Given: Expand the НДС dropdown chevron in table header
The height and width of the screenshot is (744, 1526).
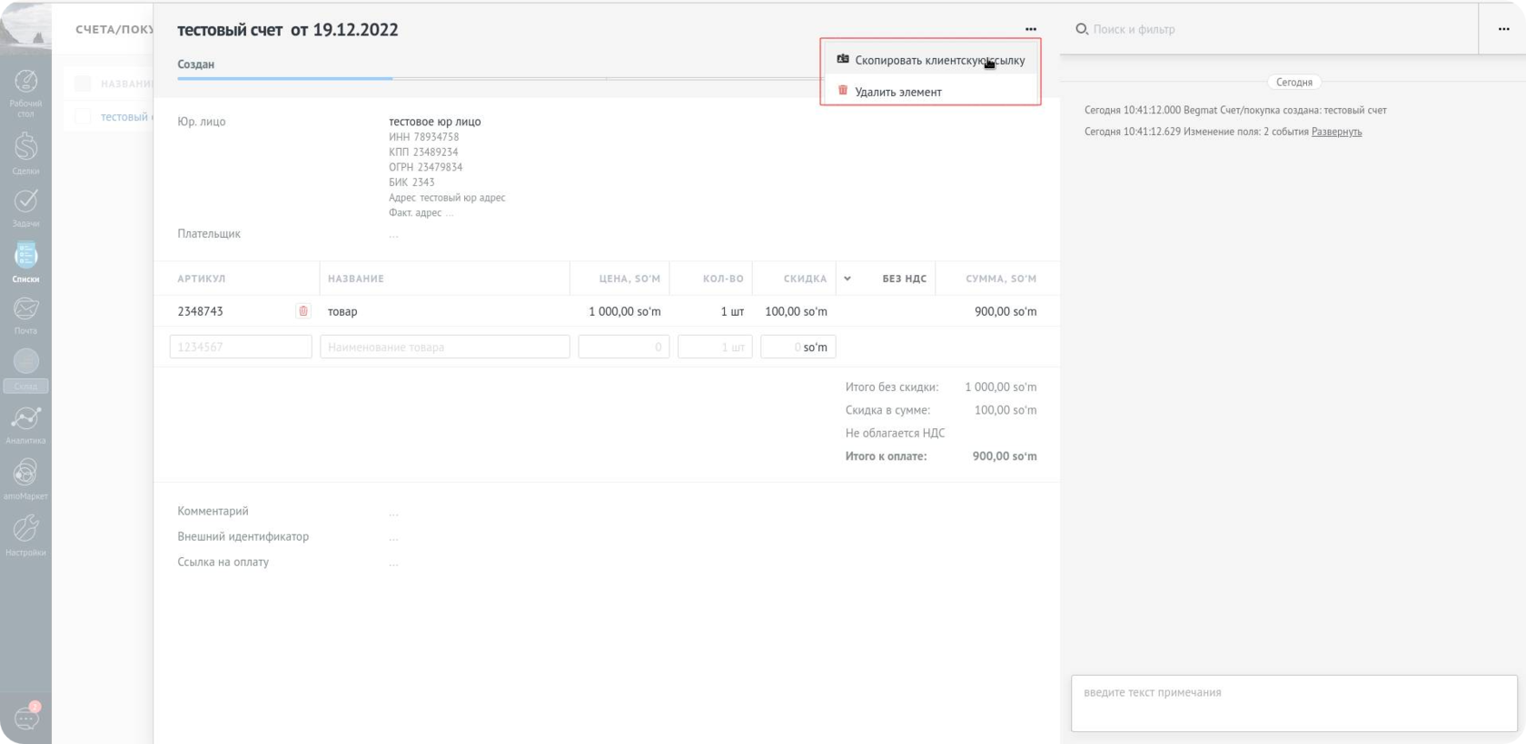Looking at the screenshot, I should click(x=847, y=279).
